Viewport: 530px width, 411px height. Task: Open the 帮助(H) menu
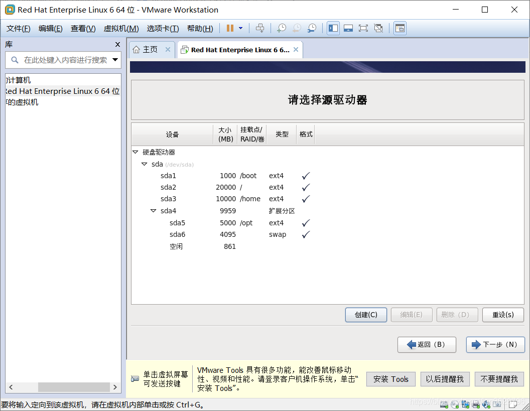pos(200,29)
